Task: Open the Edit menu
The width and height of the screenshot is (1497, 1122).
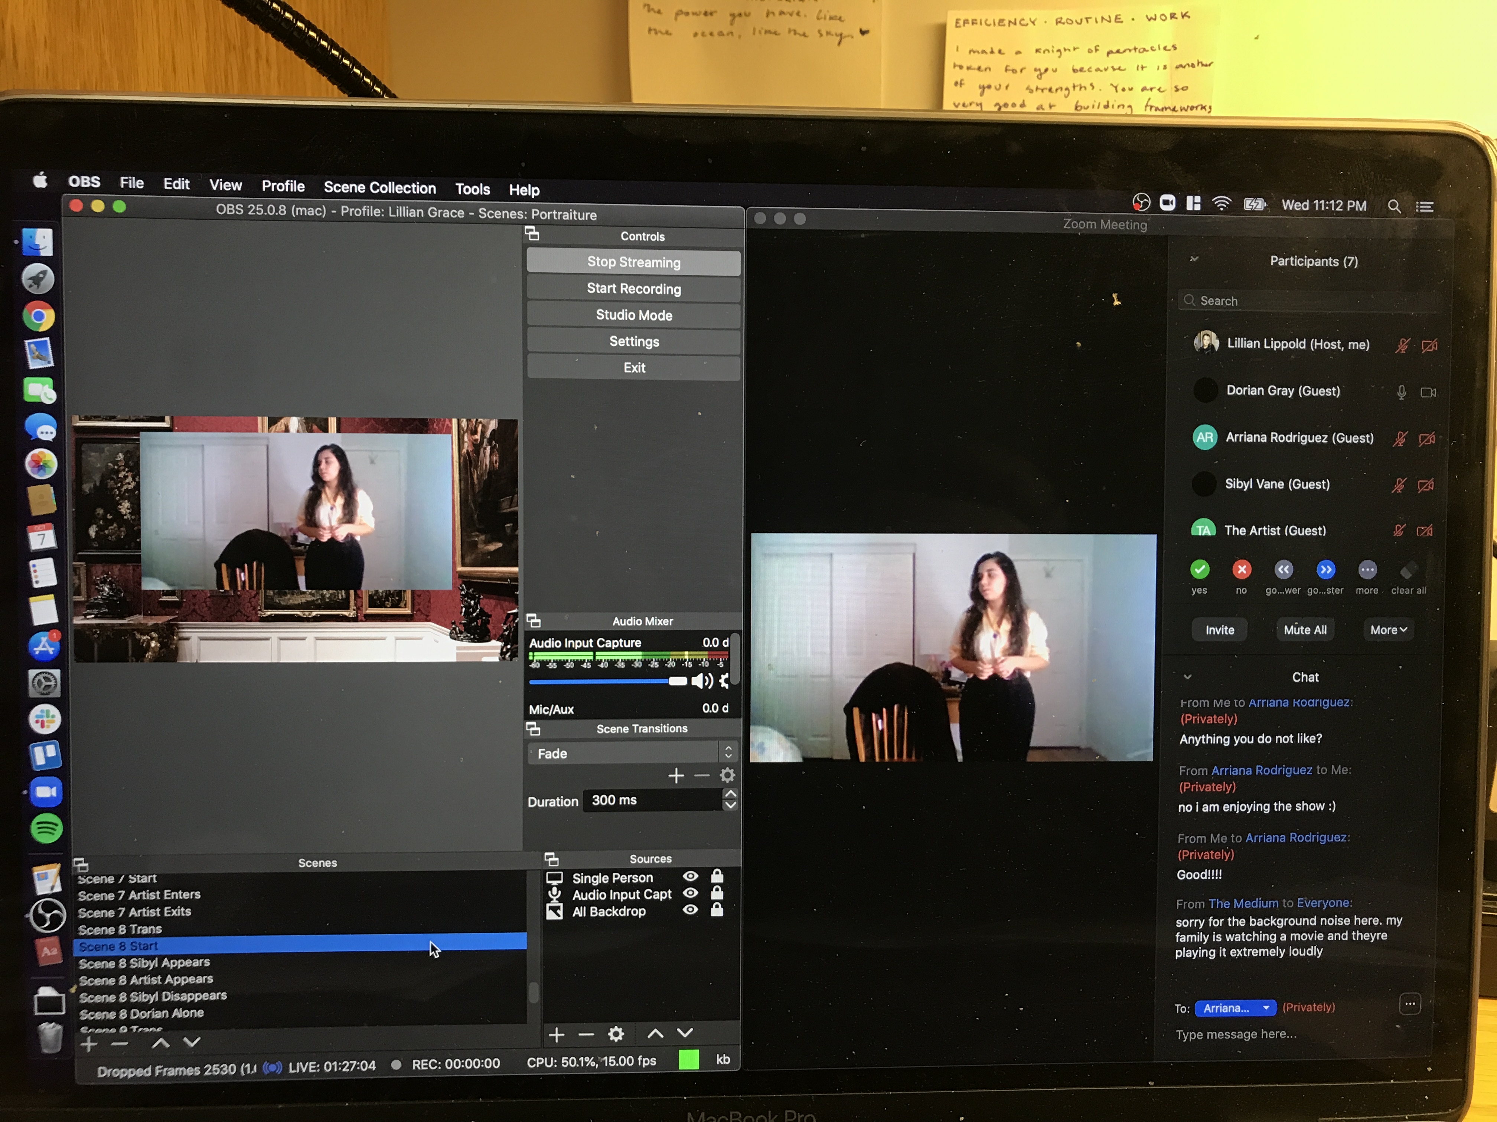Action: [x=176, y=184]
